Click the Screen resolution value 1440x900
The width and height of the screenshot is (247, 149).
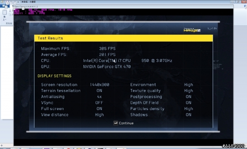tap(100, 85)
